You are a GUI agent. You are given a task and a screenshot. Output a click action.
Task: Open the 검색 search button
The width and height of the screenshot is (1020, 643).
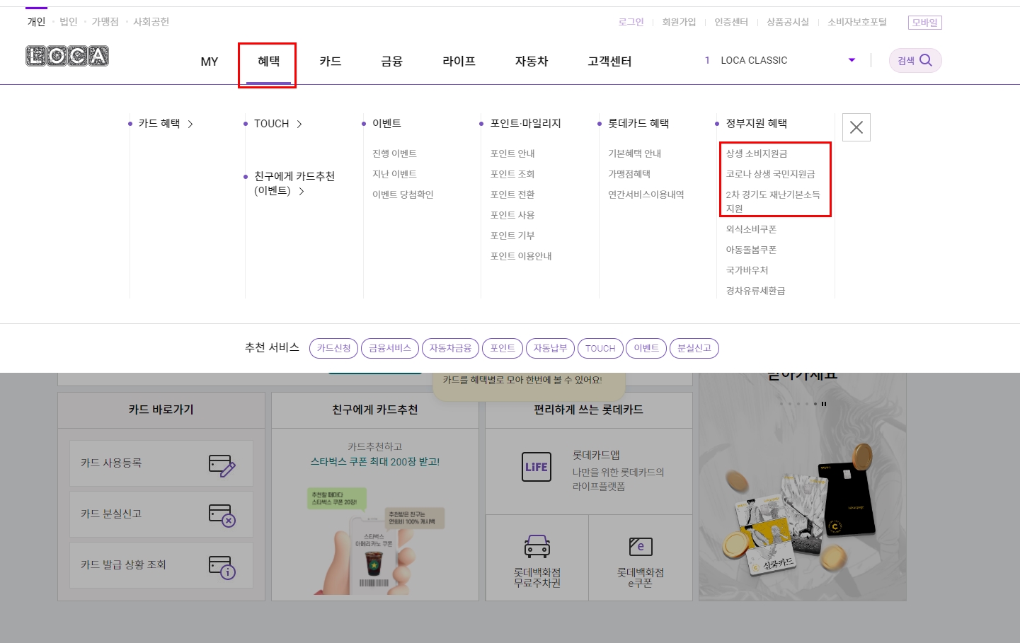(x=915, y=61)
